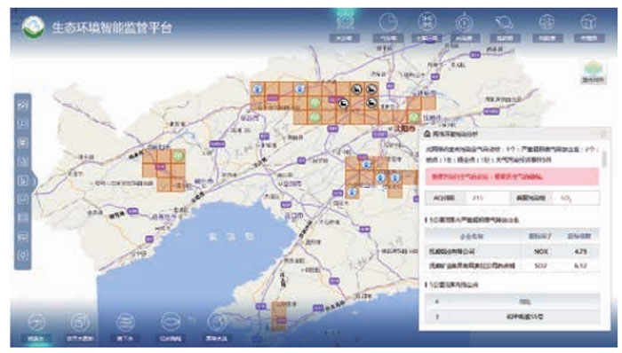
Task: Click the analysis panel vertical scrollbar
Action: click(603, 158)
